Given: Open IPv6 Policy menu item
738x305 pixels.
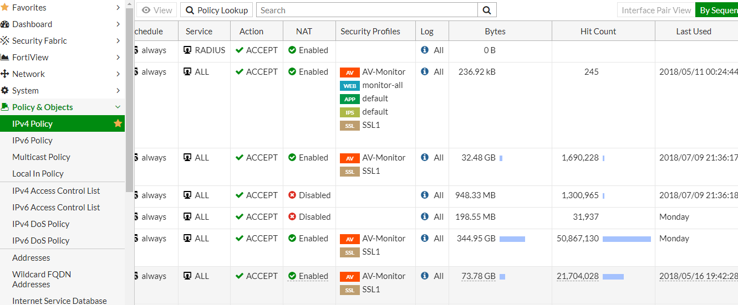Looking at the screenshot, I should point(32,141).
